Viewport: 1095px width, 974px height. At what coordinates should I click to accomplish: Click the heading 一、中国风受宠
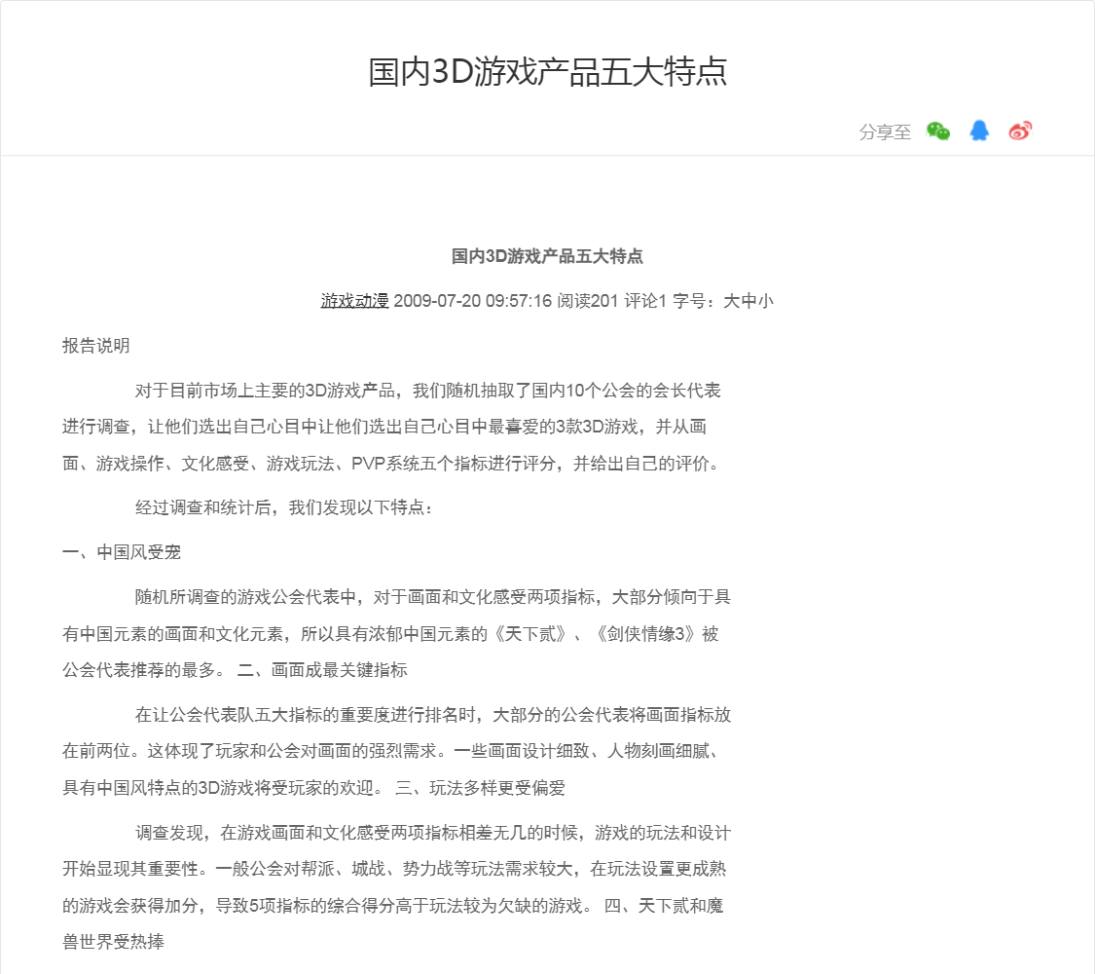tap(122, 552)
